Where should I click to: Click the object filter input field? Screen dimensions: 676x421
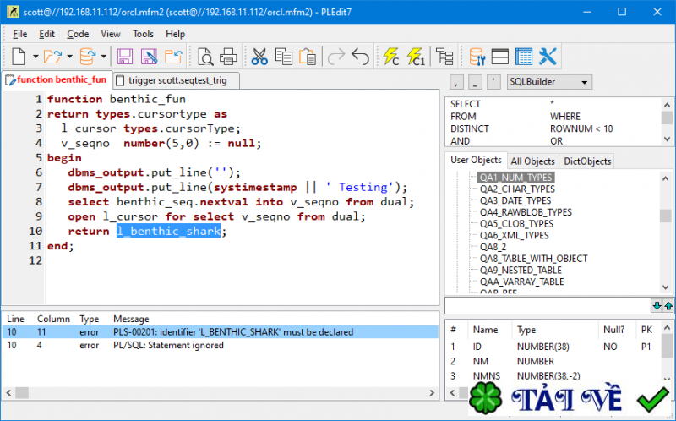[x=547, y=305]
